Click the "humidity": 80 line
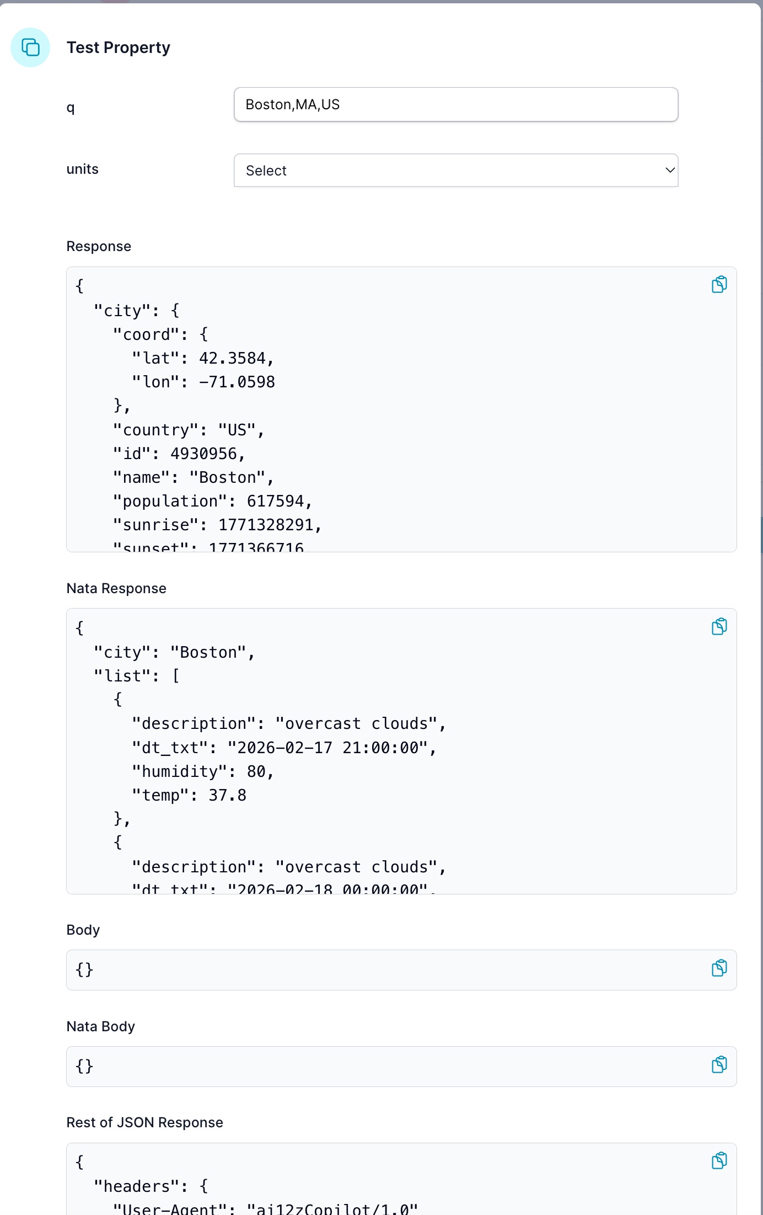Image resolution: width=763 pixels, height=1215 pixels. coord(202,771)
